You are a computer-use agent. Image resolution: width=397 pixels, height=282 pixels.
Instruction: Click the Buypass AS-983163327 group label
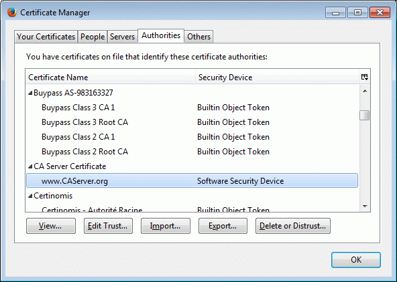click(x=73, y=93)
